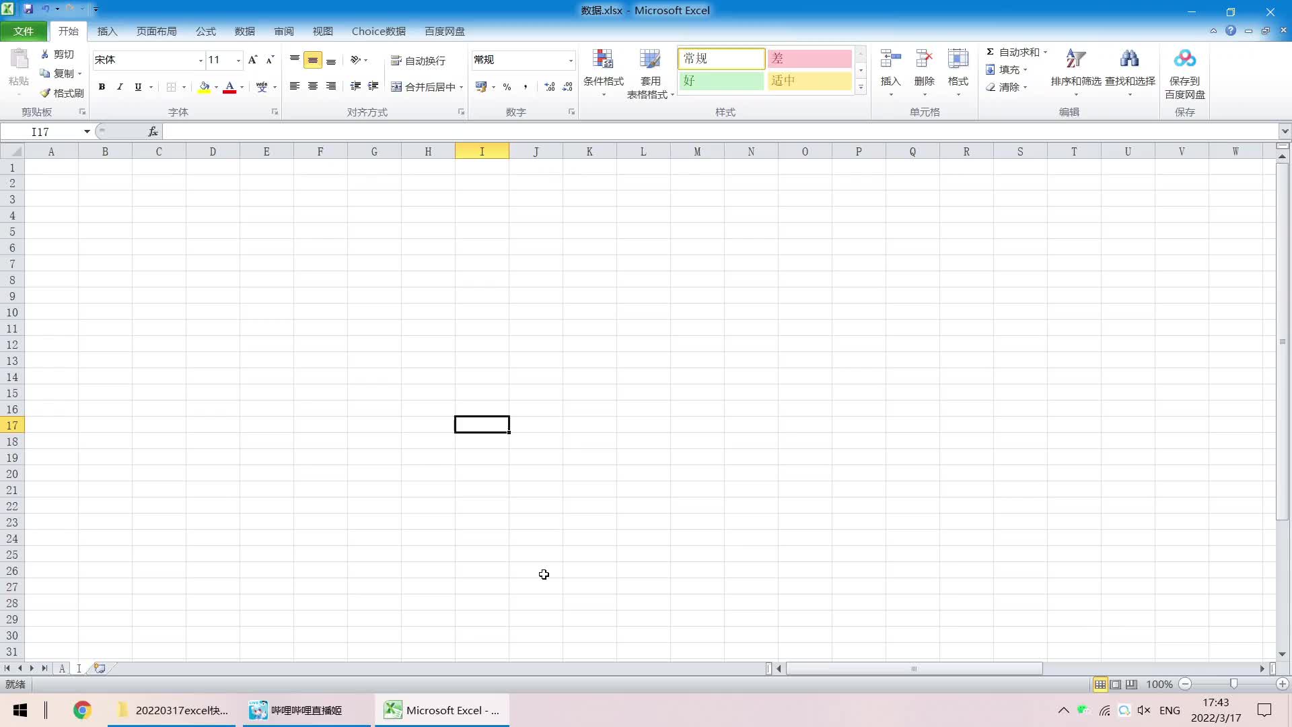Open the 数据 (Data) ribbon tab
Screen dimensions: 1292x727
tap(244, 32)
